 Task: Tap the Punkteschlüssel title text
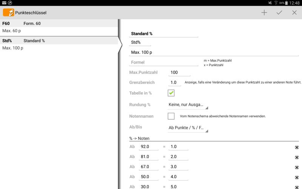31,13
